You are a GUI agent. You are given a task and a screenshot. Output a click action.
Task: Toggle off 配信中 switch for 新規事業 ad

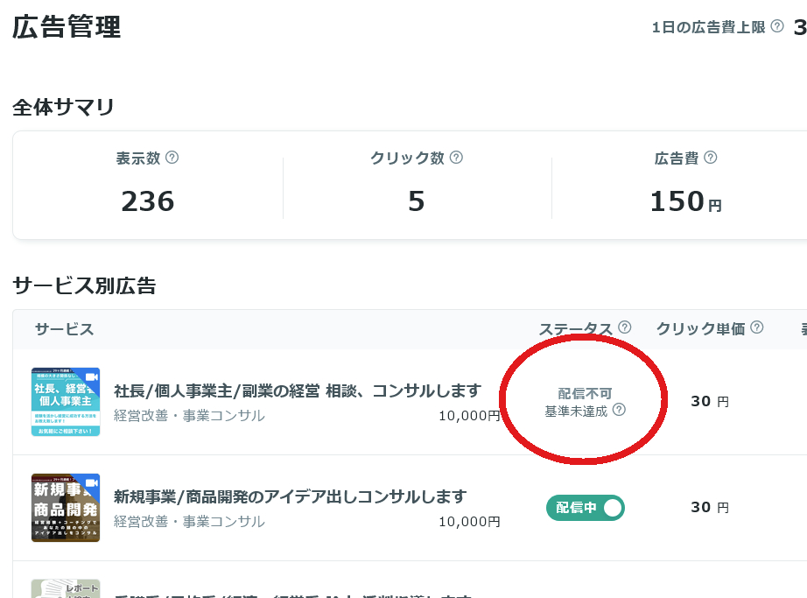(x=586, y=508)
